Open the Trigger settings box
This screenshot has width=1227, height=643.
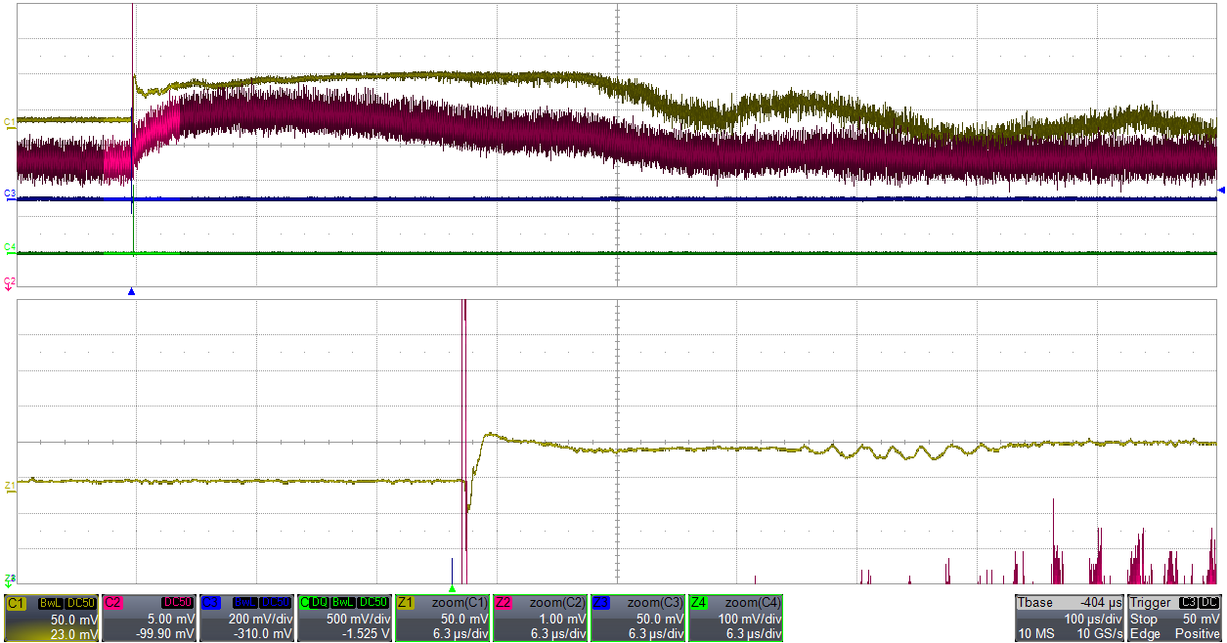(x=1175, y=619)
